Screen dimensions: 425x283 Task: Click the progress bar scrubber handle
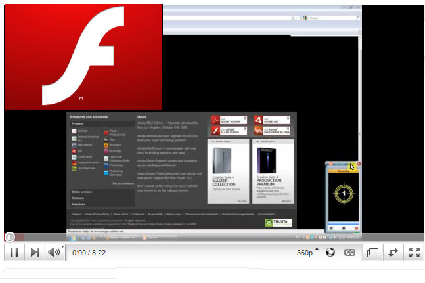point(10,237)
